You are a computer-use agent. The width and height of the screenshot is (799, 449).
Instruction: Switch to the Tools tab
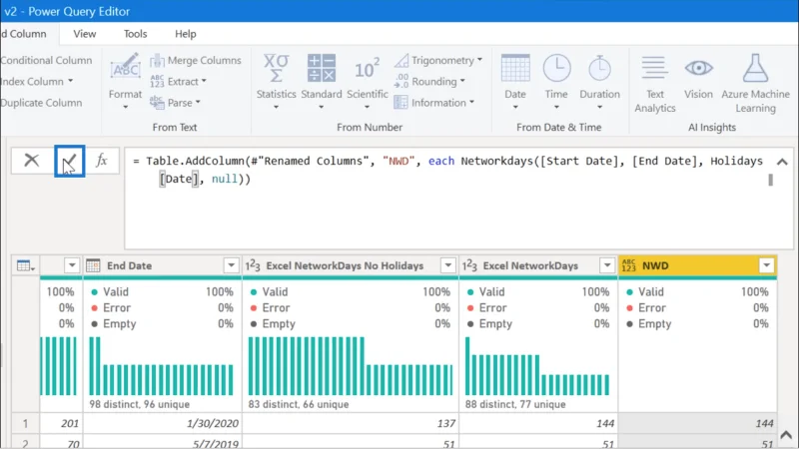tap(136, 34)
